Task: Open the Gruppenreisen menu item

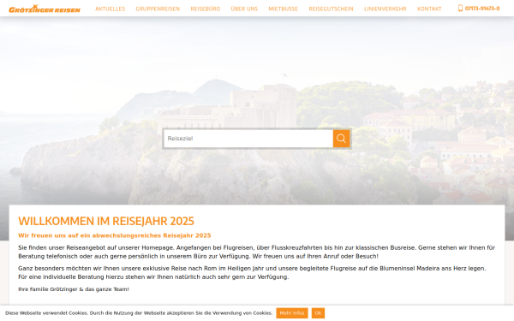Action: click(x=158, y=9)
